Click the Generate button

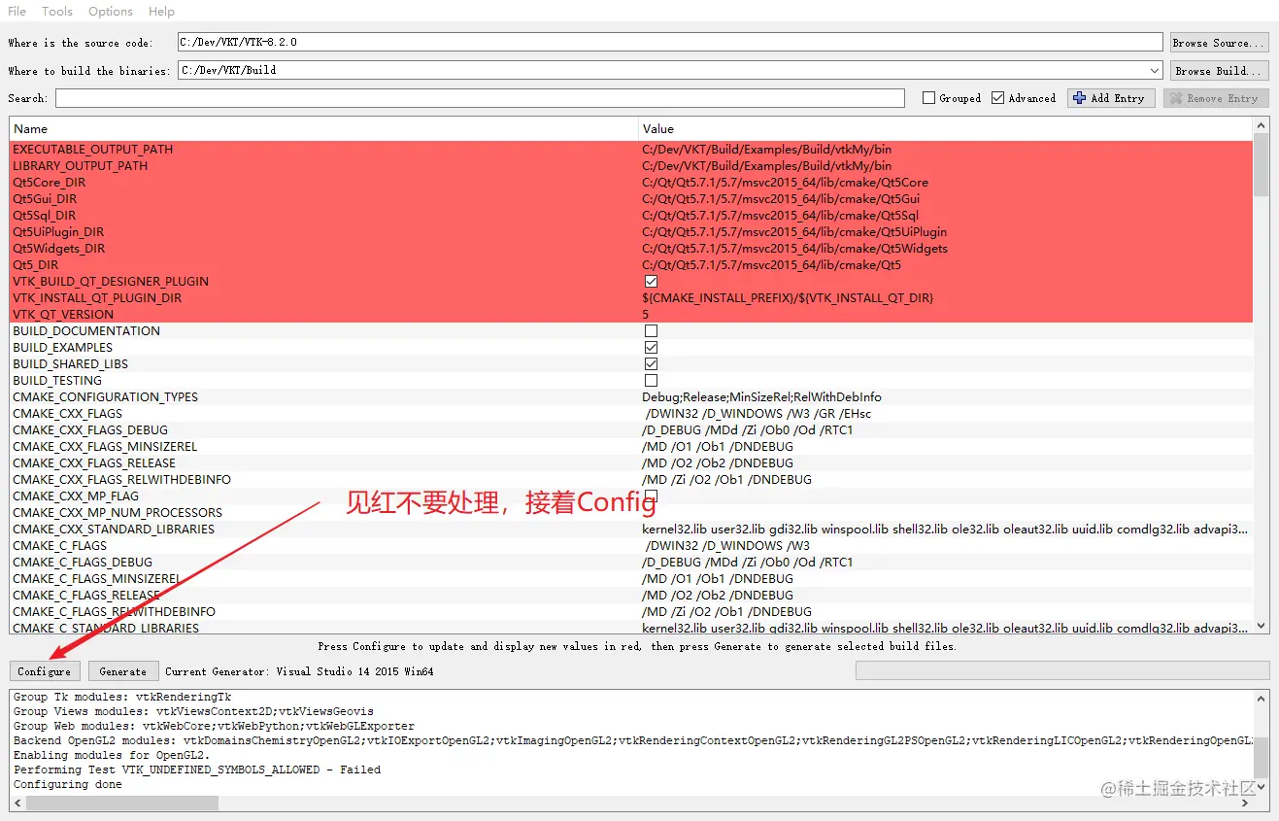point(123,671)
